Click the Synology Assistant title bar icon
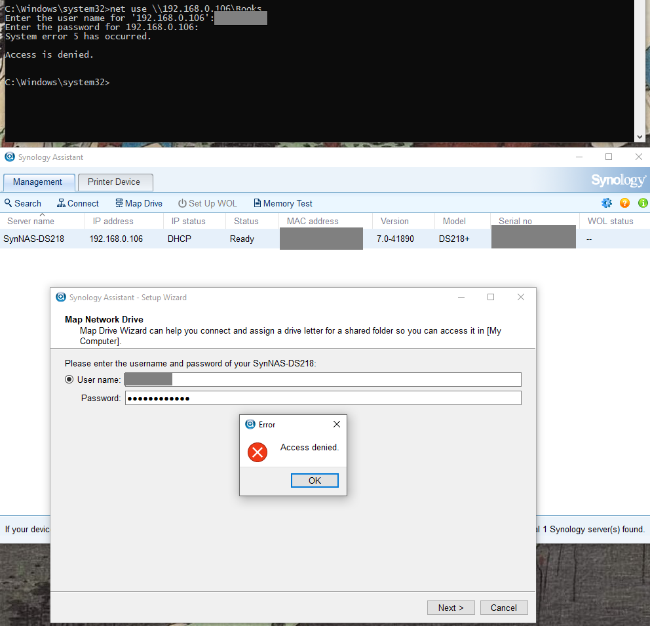The image size is (650, 626). (10, 157)
